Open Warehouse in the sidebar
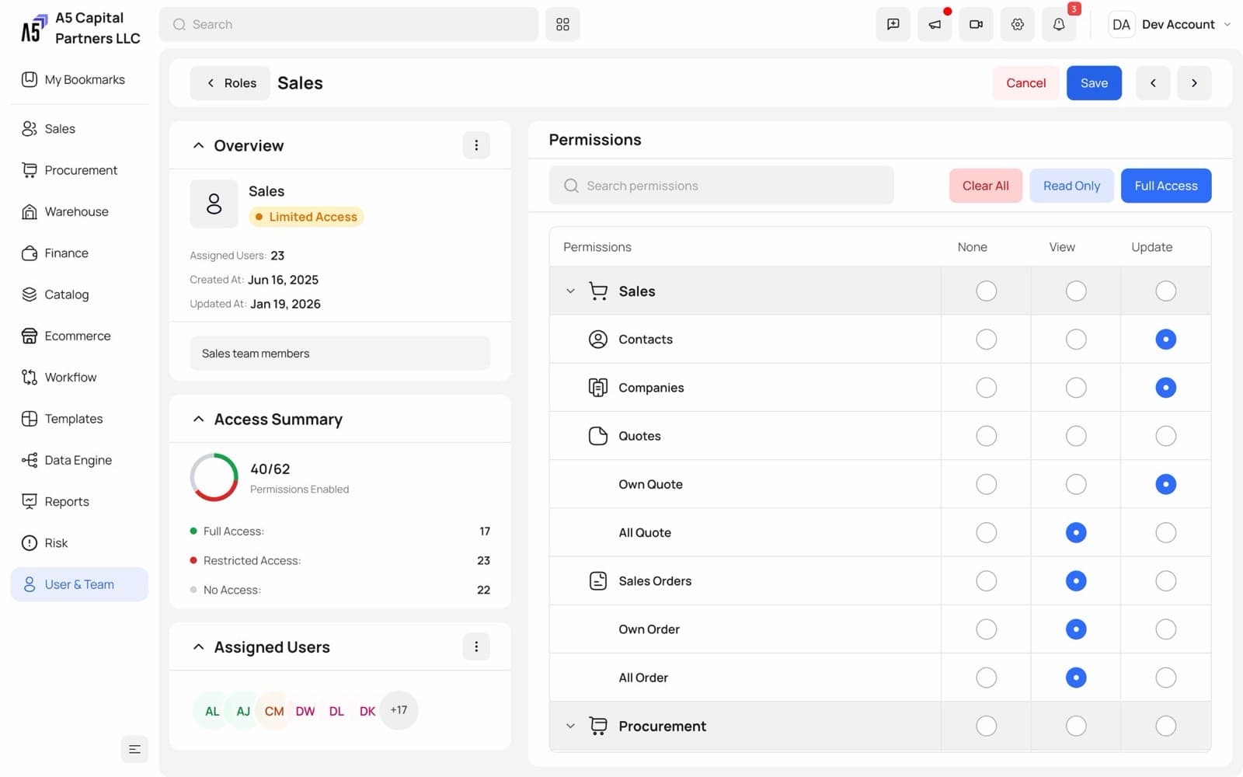Screen dimensions: 1243x777 tap(79, 211)
